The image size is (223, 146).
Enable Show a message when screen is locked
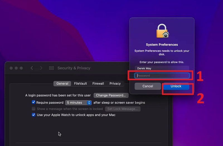coord(34,109)
